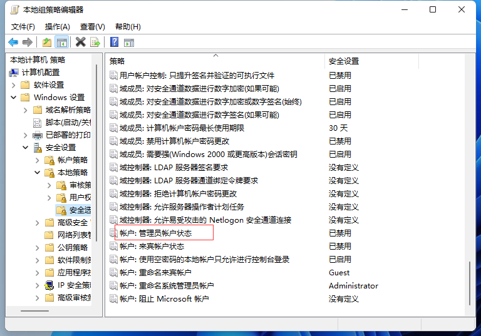Click the blue Back arrow in toolbar

point(13,42)
